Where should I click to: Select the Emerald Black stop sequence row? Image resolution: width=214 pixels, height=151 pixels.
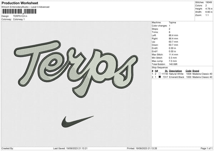click(182, 77)
